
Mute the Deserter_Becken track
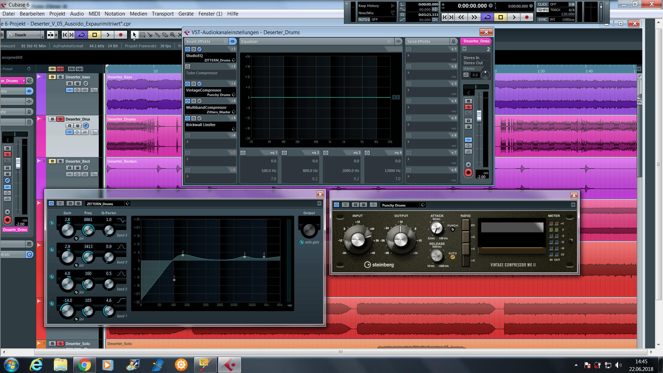tap(52, 161)
